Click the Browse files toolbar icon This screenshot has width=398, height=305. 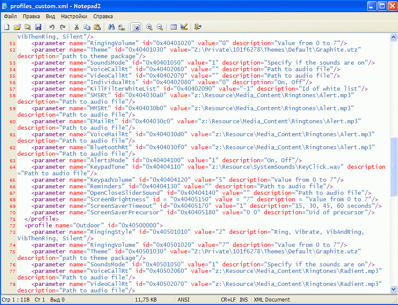click(28, 27)
